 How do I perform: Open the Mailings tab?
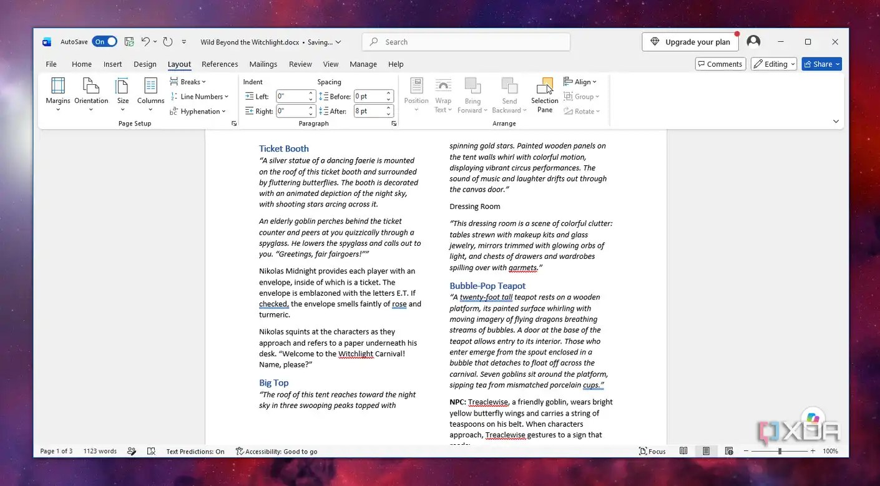click(x=263, y=64)
